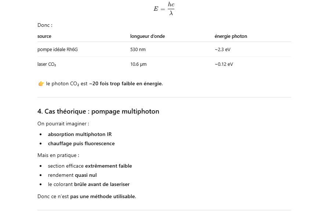
Task: Select the "absorption multiphoton IR" bullet
Action: [80, 134]
